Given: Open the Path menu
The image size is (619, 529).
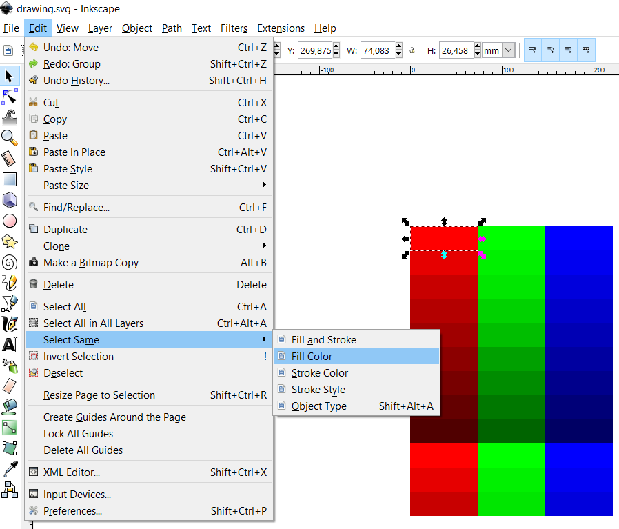Looking at the screenshot, I should (x=172, y=28).
